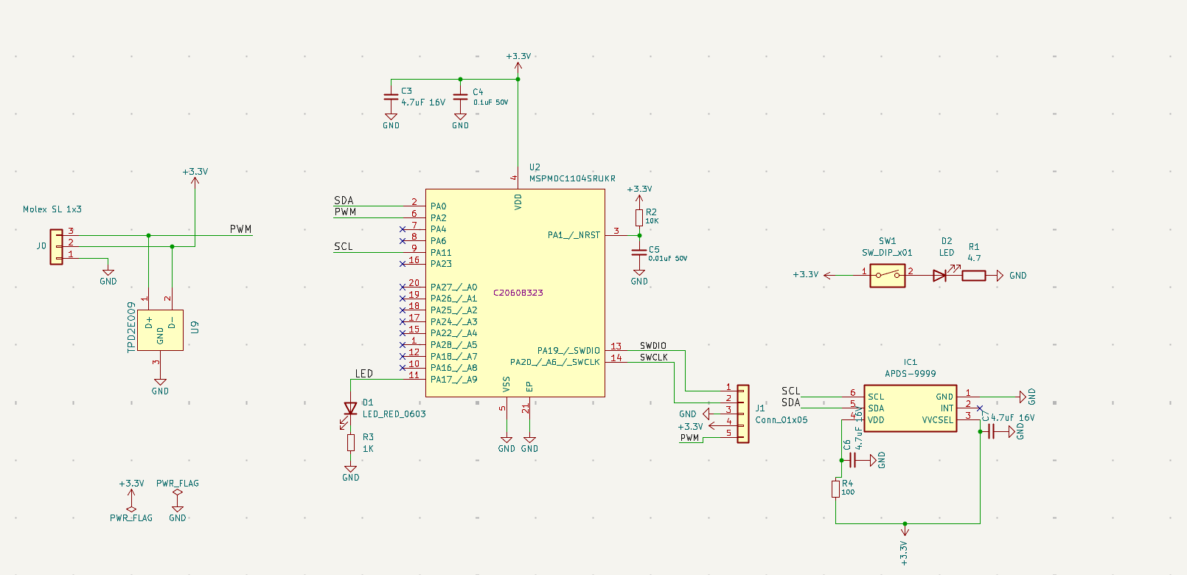1187x575 pixels.
Task: Select the D2 LED diode symbol
Action: [941, 274]
